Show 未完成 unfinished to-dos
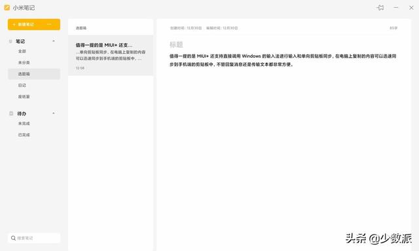This screenshot has height=251, width=419. click(x=24, y=123)
